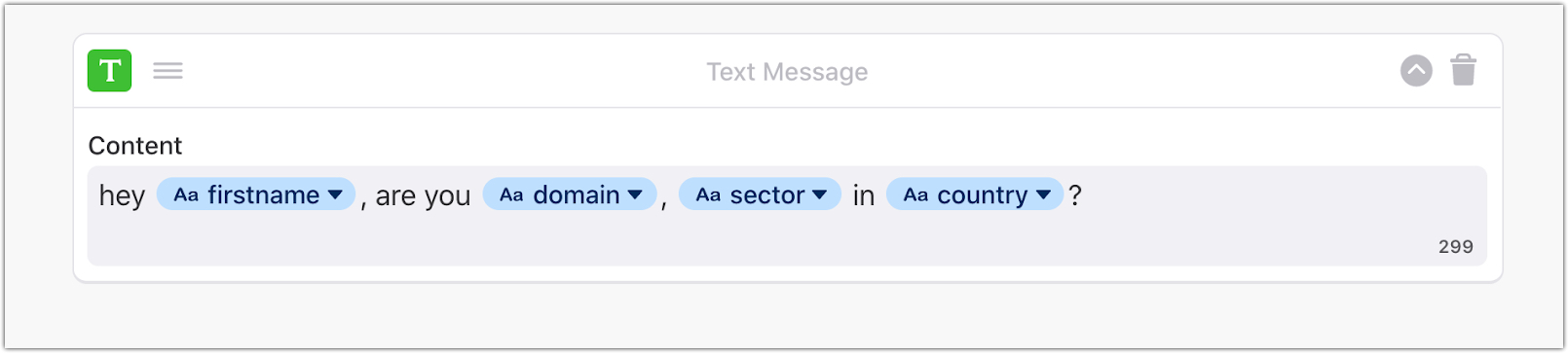The image size is (1568, 353).
Task: Place cursor after the question mark
Action: pyautogui.click(x=1084, y=195)
